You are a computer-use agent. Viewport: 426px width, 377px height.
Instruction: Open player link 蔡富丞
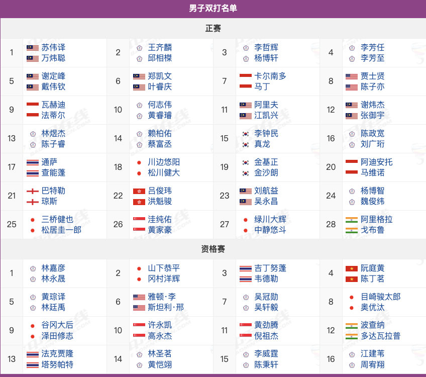pyautogui.click(x=160, y=144)
